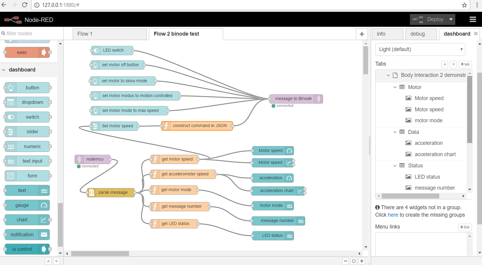This screenshot has width=482, height=265.
Task: Click the reset zoom circle icon
Action: point(354,261)
